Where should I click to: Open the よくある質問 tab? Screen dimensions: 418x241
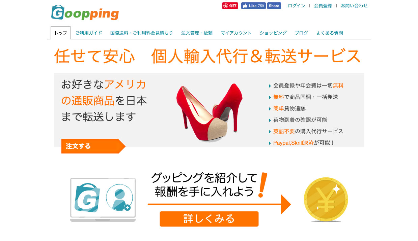[x=330, y=33]
